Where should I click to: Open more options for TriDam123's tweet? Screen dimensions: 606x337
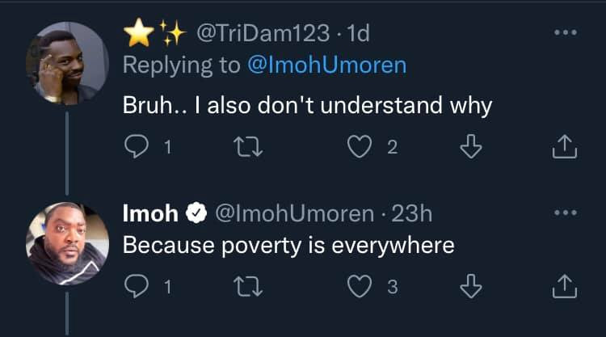click(566, 34)
